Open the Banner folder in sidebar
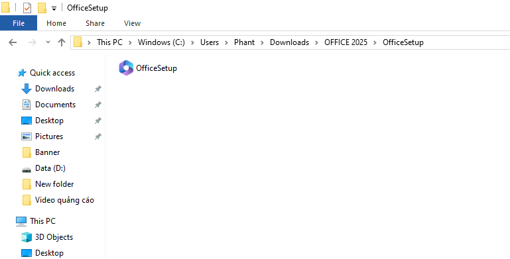This screenshot has height=259, width=510. pyautogui.click(x=48, y=152)
